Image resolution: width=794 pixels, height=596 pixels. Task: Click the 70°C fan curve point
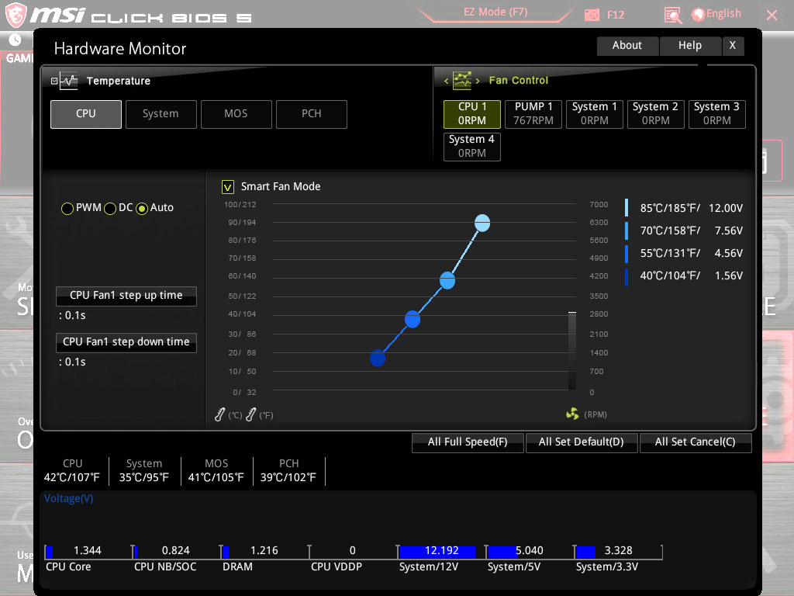[x=447, y=280]
